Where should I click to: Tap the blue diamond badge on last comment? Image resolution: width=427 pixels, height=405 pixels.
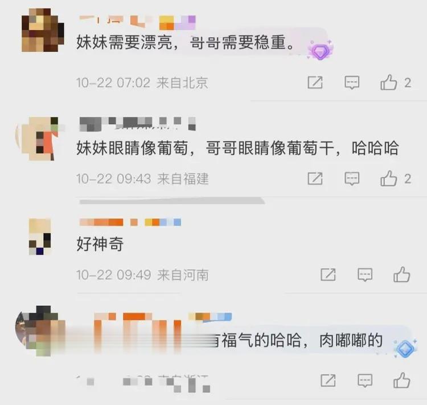405,348
